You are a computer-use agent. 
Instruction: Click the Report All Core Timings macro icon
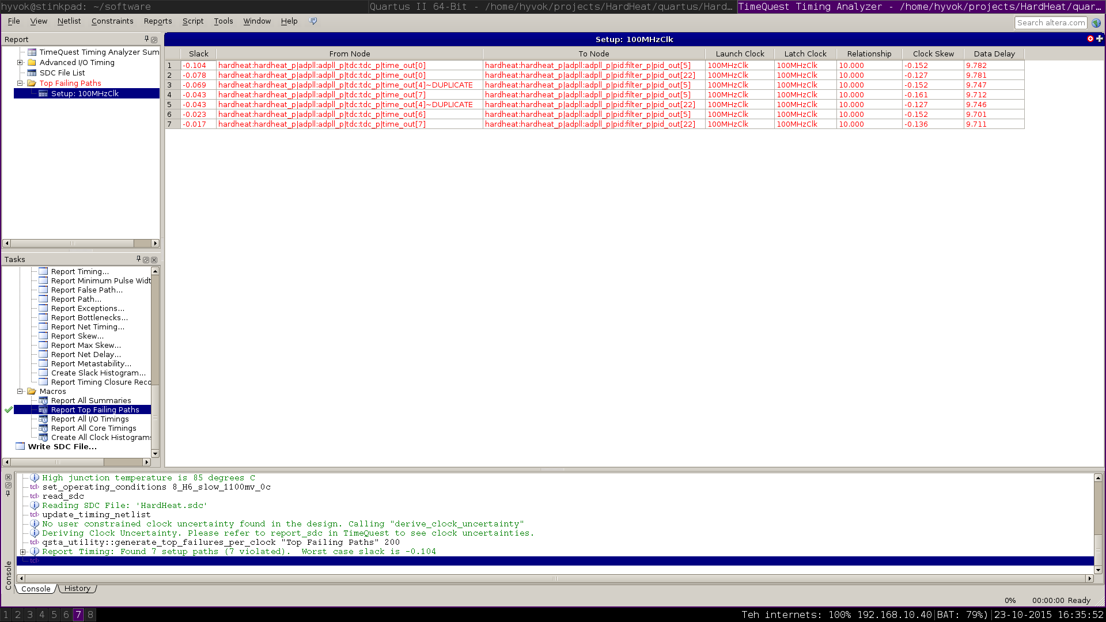coord(43,428)
